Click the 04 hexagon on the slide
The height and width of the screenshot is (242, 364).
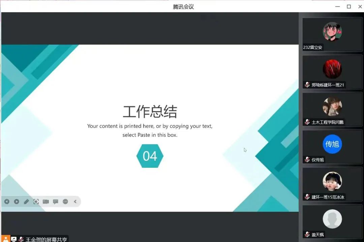150,156
